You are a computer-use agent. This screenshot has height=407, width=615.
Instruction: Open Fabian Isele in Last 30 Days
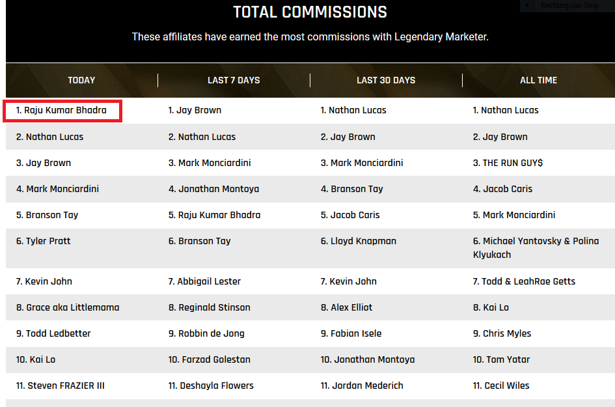(x=351, y=333)
